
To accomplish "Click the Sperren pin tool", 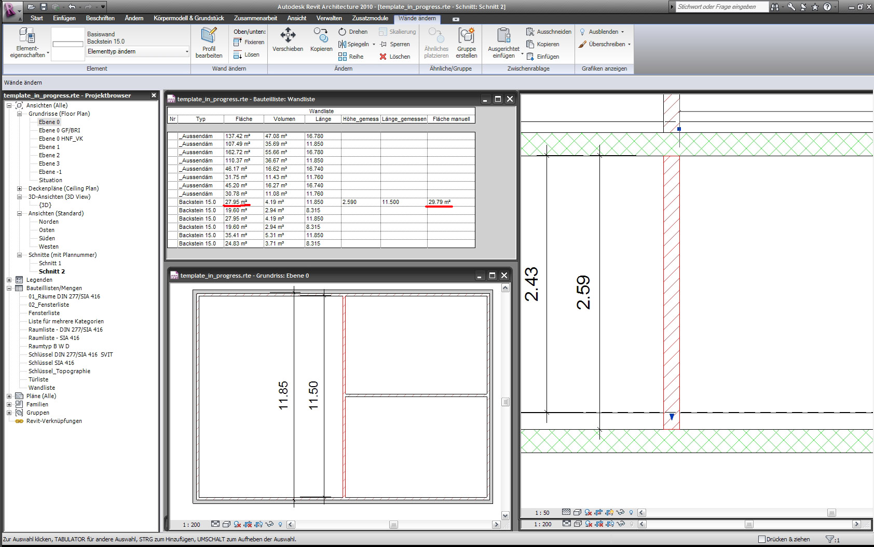I will coord(395,44).
